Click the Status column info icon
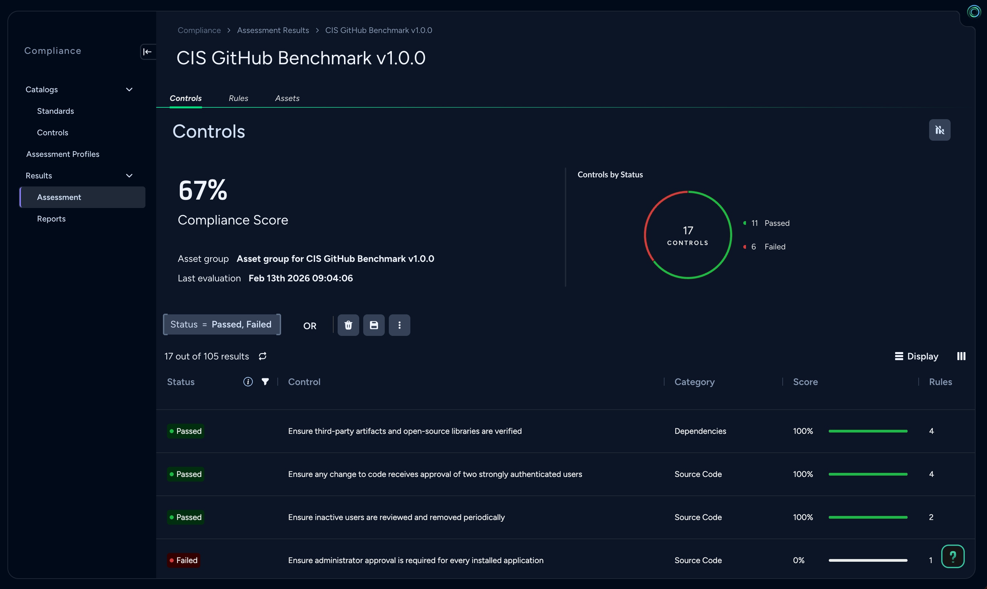Screen dimensions: 987x589 click(x=248, y=382)
